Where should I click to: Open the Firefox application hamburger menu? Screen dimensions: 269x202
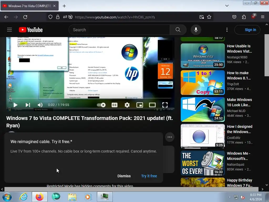point(263,17)
